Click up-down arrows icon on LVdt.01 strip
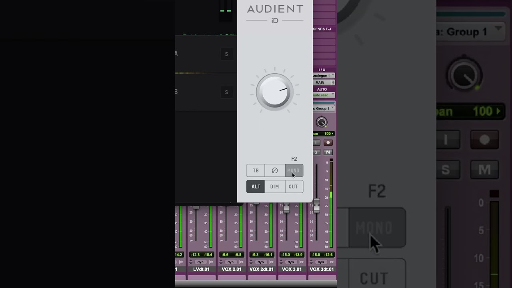 191,262
